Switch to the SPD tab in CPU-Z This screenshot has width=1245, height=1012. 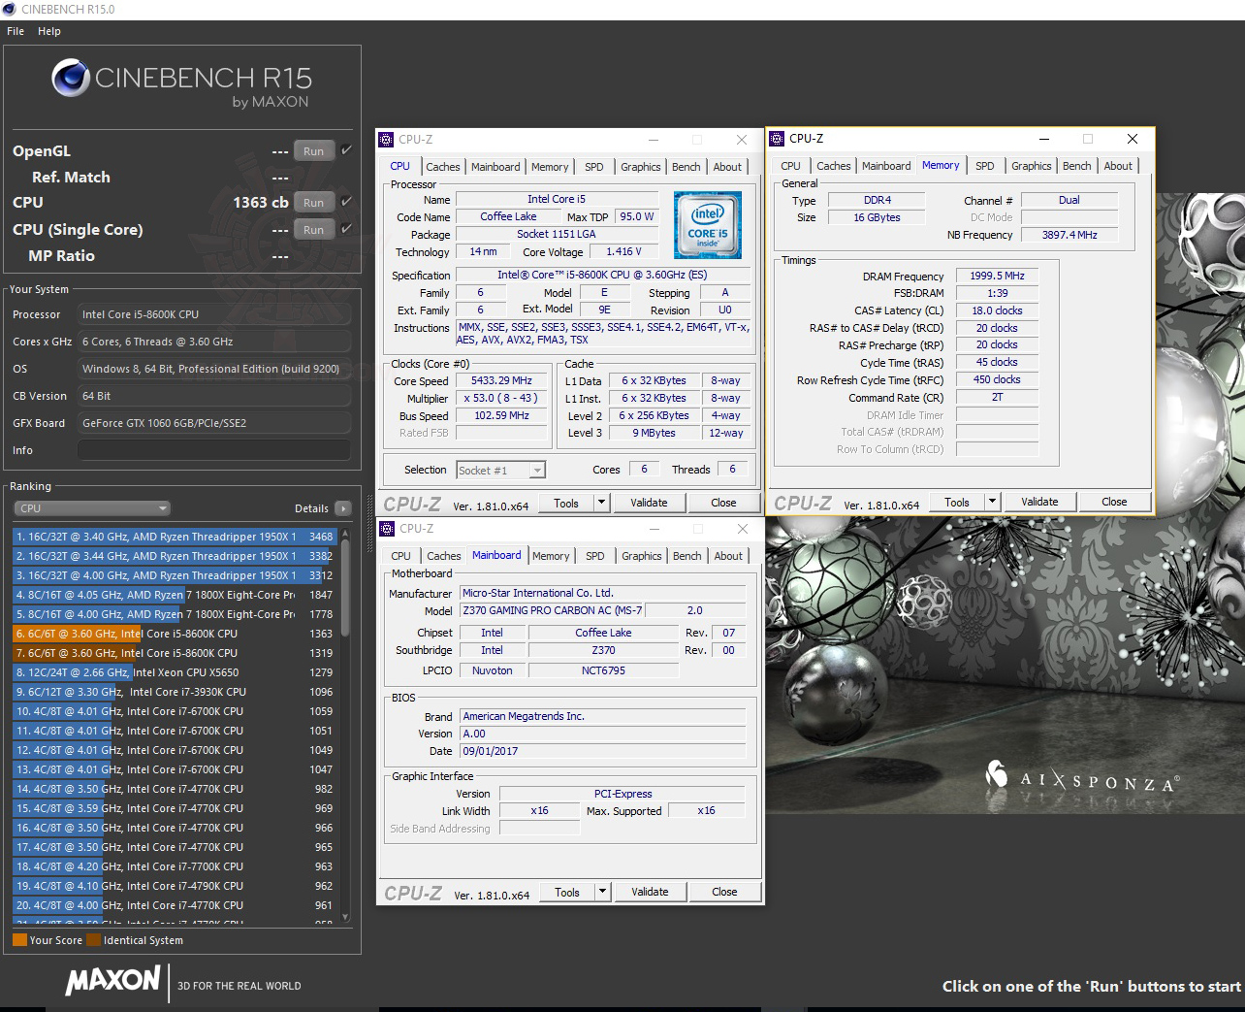[594, 166]
